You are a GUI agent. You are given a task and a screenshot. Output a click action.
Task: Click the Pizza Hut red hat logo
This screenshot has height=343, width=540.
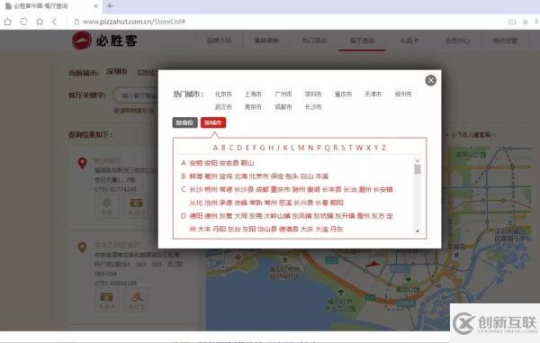click(x=81, y=41)
